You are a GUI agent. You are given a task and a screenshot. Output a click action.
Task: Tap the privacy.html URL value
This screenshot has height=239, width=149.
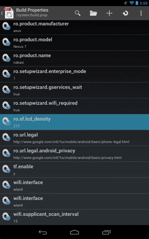tap(68, 158)
